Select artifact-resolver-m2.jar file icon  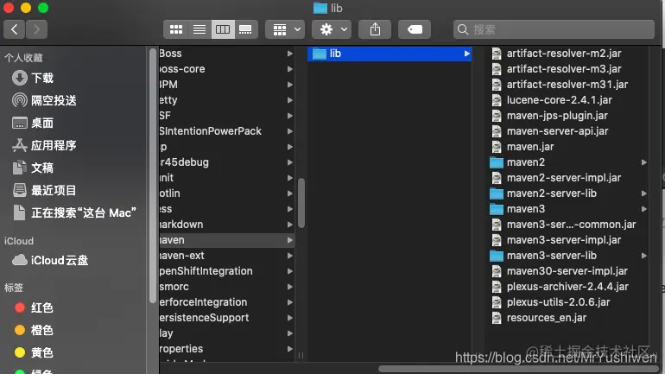tap(497, 54)
